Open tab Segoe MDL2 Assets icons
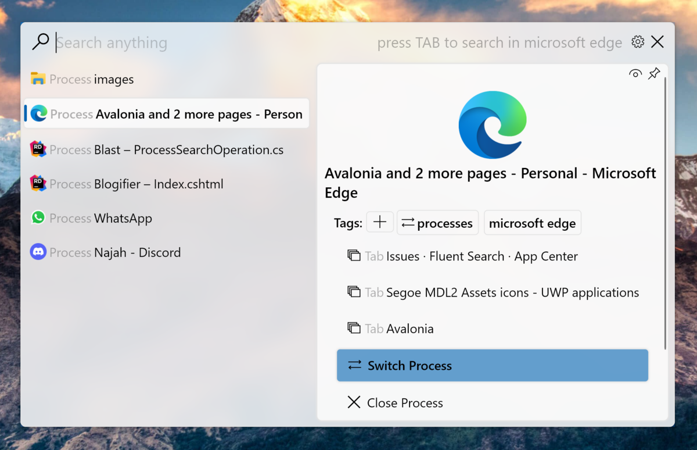 click(x=493, y=292)
